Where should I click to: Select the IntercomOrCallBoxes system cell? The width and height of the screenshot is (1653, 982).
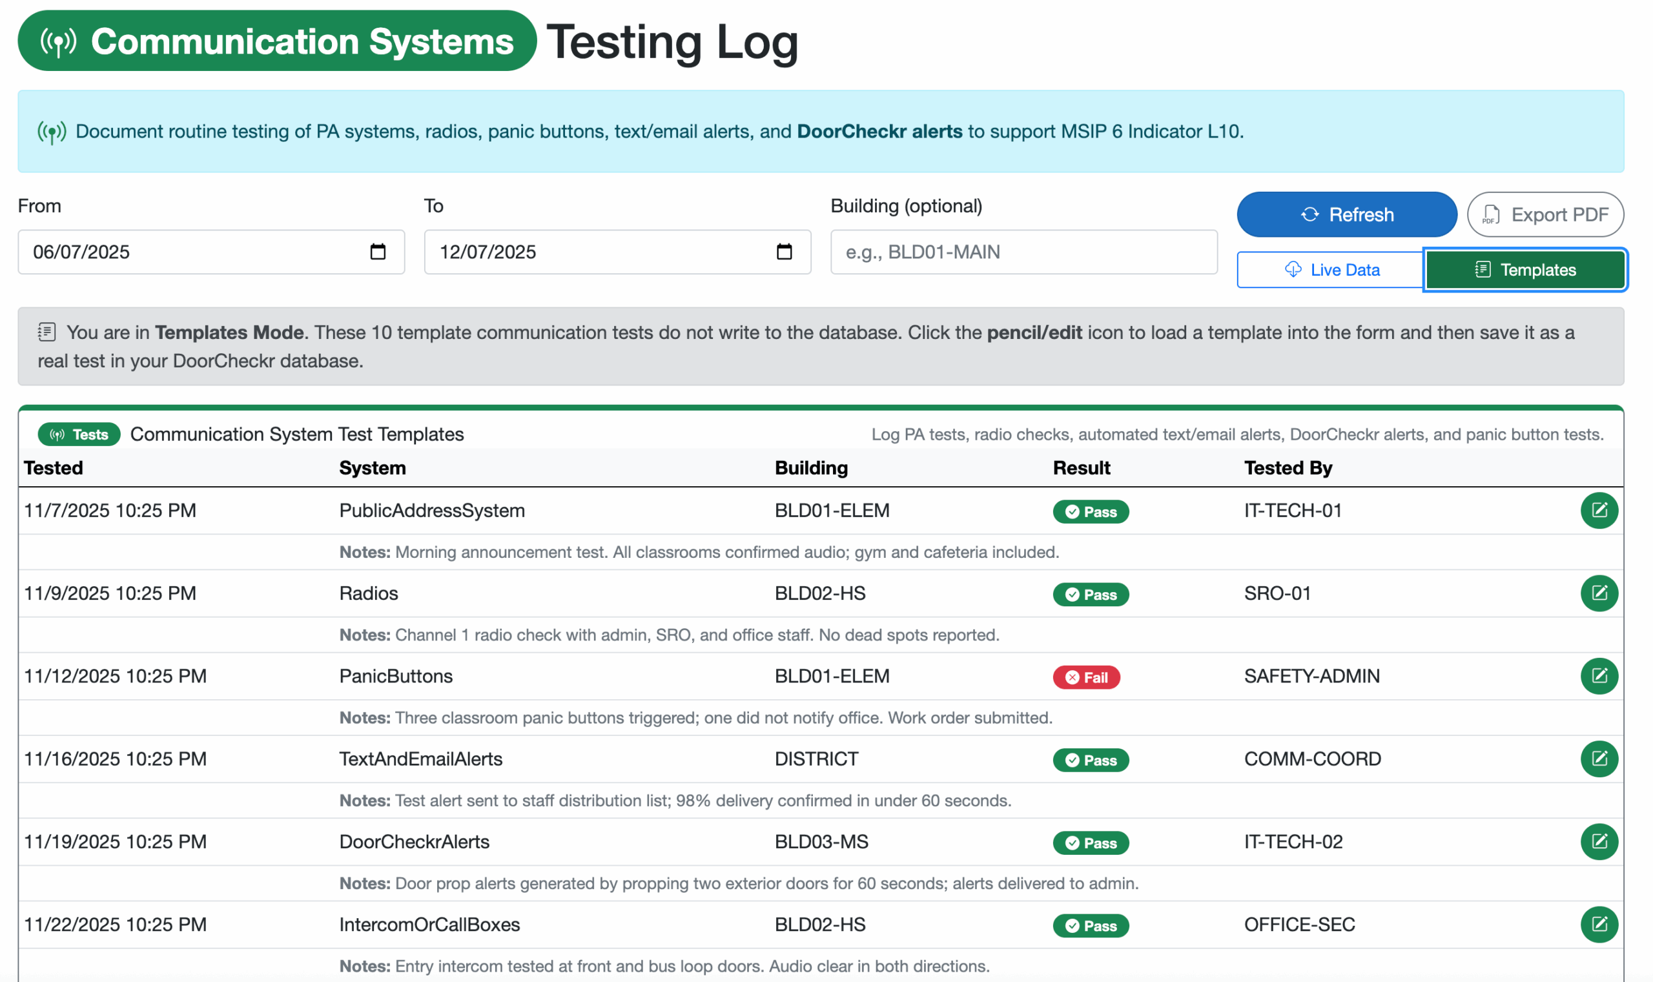pos(429,924)
